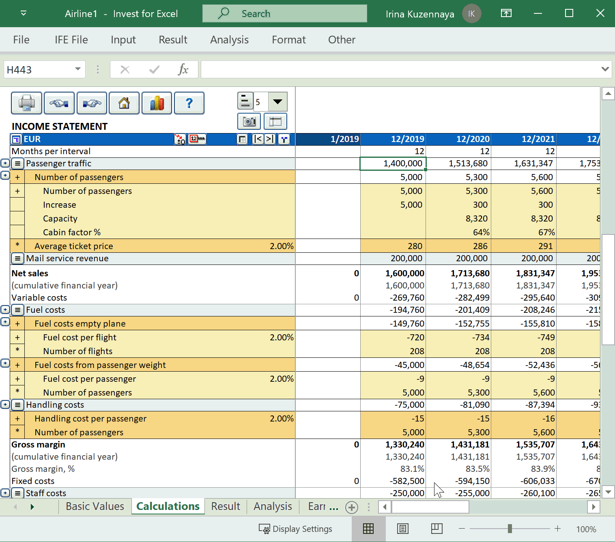Click the printer icon button
The image size is (615, 542).
[26, 103]
